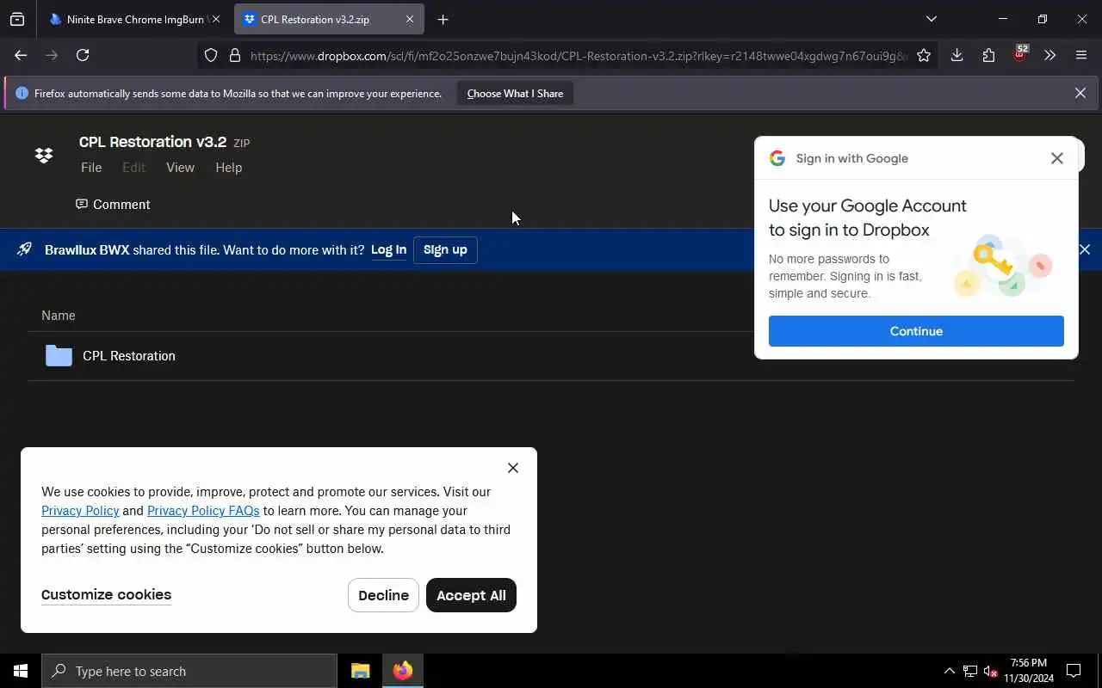Open the uBlock extension badge showing 52
This screenshot has width=1102, height=688.
(1020, 54)
